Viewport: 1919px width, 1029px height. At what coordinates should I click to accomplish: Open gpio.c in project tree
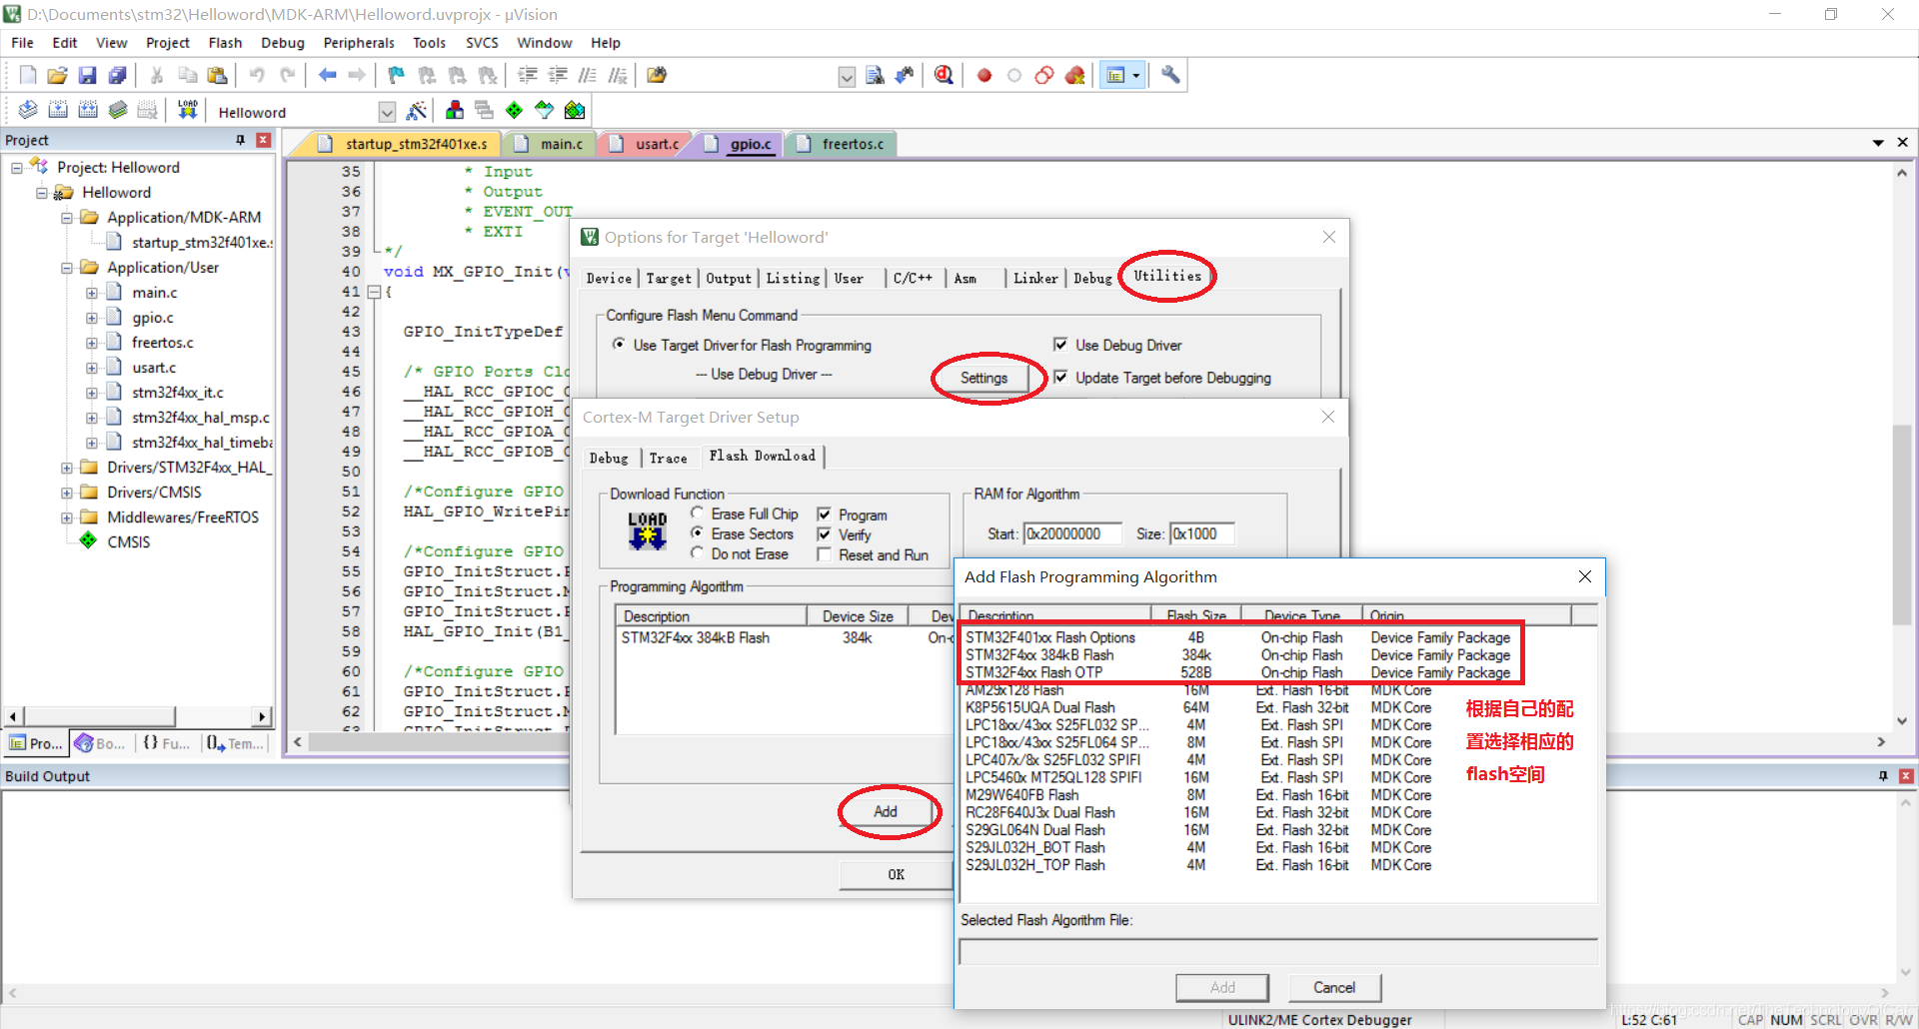153,318
